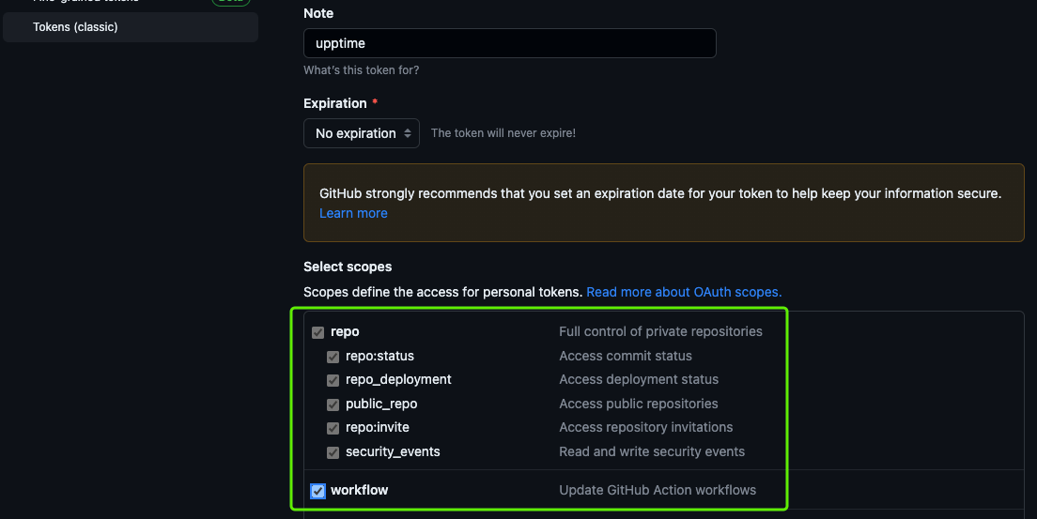Toggle the 'repo:status' checkbox
The width and height of the screenshot is (1037, 519).
tap(333, 357)
